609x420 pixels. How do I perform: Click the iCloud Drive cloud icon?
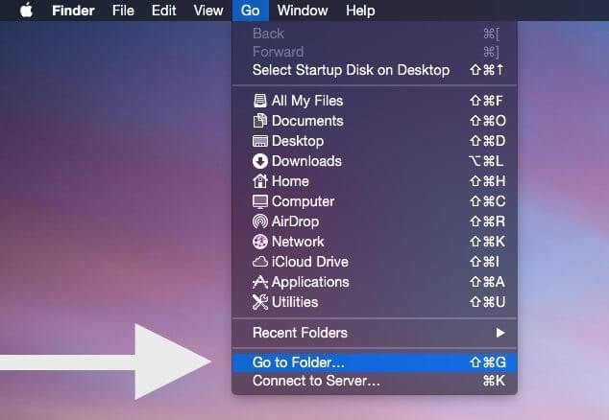[x=259, y=262]
